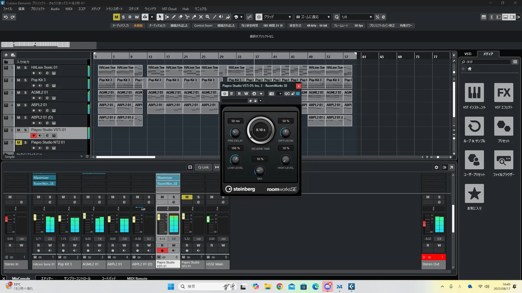Select the Eraser tool in toolbar

click(x=180, y=17)
